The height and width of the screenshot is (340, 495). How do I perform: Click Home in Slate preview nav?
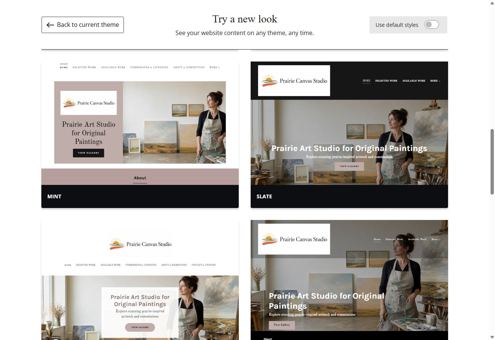[x=367, y=81]
